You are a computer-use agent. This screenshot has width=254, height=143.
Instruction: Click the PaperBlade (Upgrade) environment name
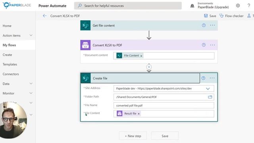(x=213, y=7)
